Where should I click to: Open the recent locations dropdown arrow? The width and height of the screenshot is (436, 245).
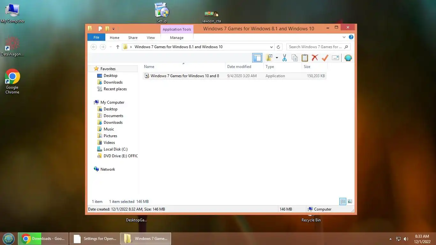pyautogui.click(x=111, y=47)
